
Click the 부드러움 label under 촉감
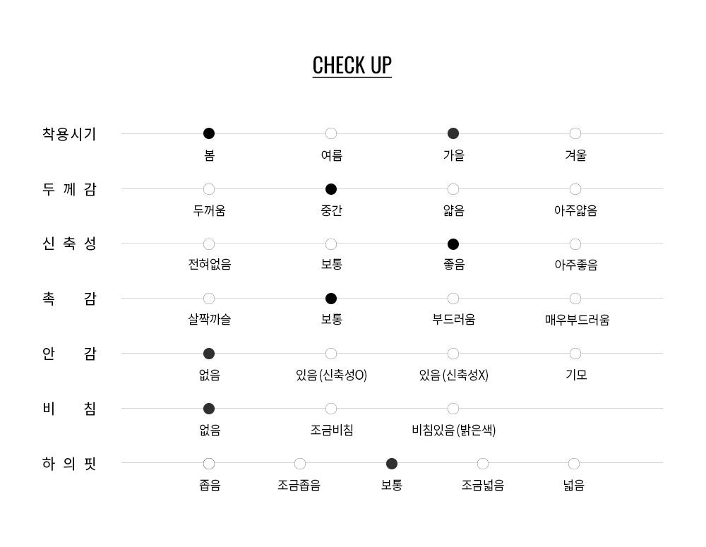453,320
